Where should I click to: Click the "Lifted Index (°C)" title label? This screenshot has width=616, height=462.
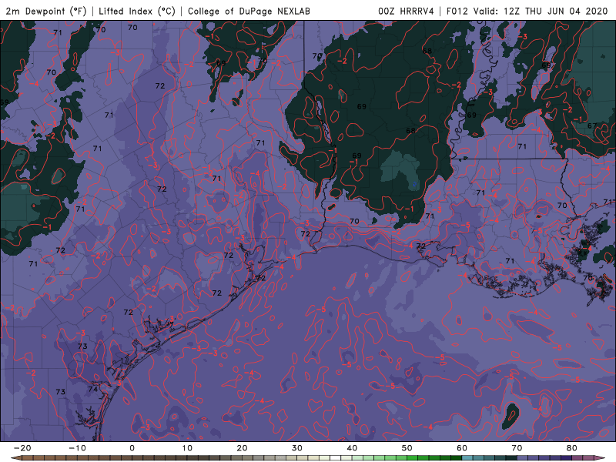point(137,11)
